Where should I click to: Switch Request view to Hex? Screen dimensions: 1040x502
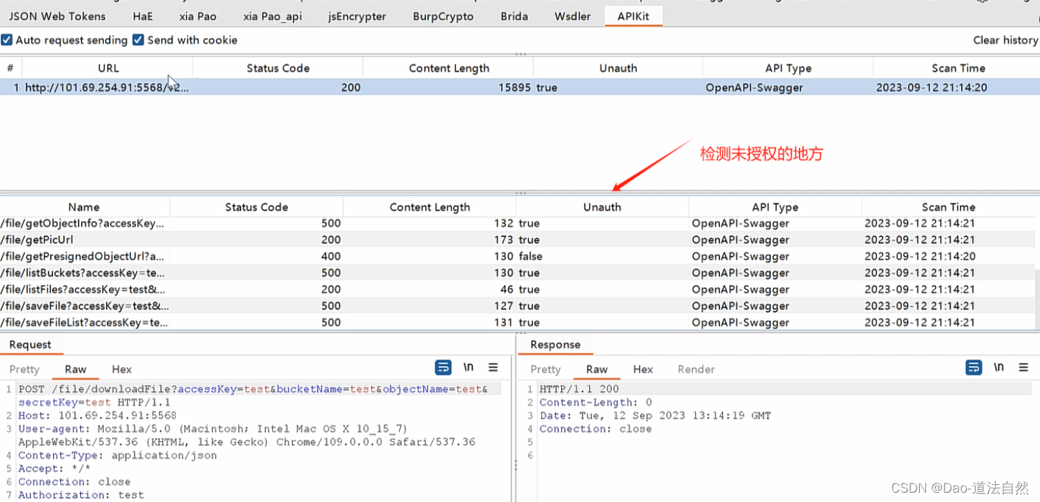pos(121,369)
